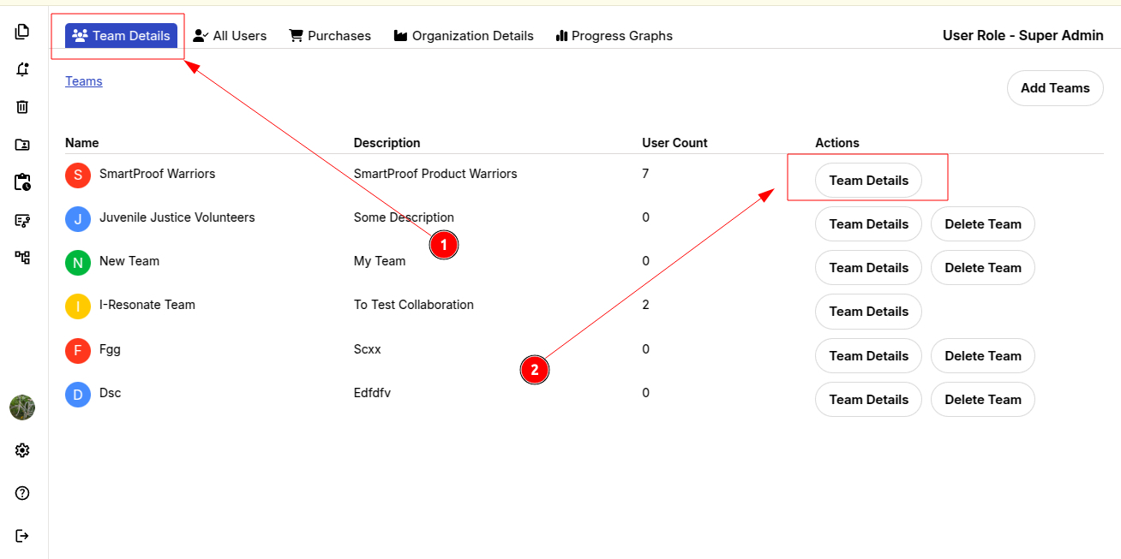The height and width of the screenshot is (559, 1121).
Task: Open the Progress Graphs tab
Action: [614, 36]
